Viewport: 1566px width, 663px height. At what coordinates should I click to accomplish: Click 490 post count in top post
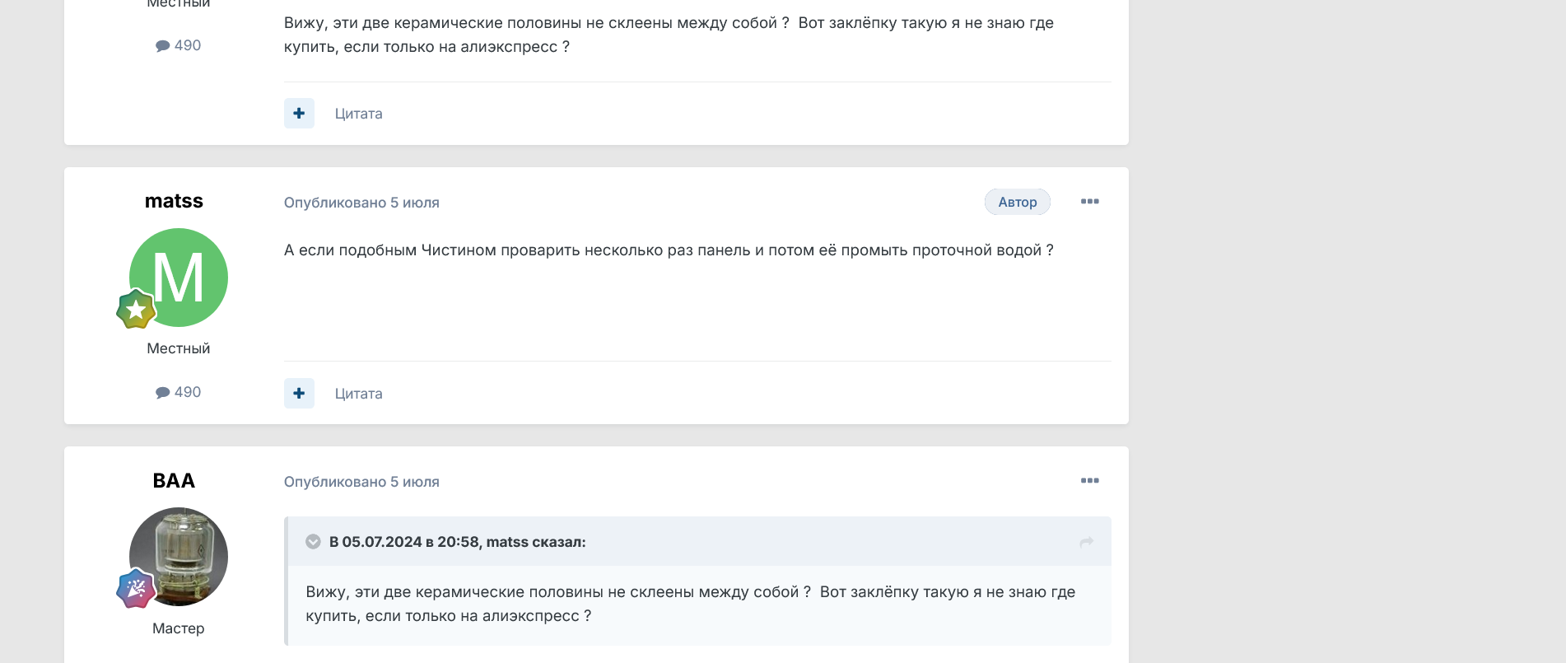179,45
